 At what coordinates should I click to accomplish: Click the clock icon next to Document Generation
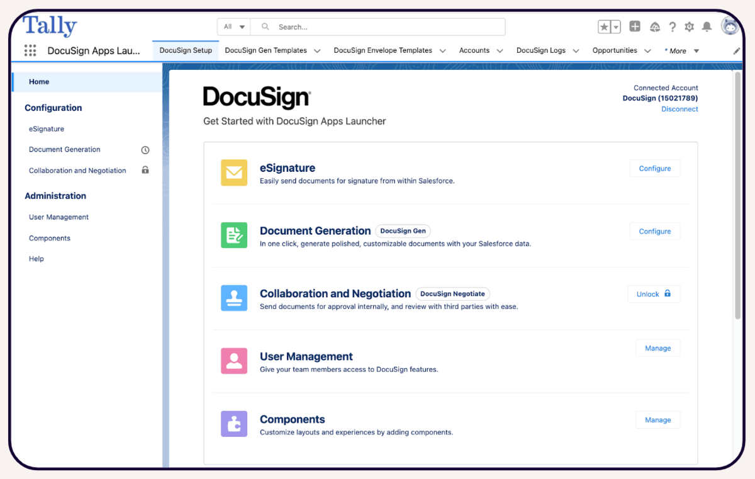coord(145,149)
